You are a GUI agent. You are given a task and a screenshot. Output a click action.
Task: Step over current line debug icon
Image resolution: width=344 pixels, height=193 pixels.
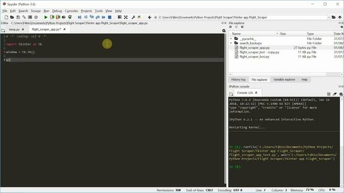coord(86,17)
